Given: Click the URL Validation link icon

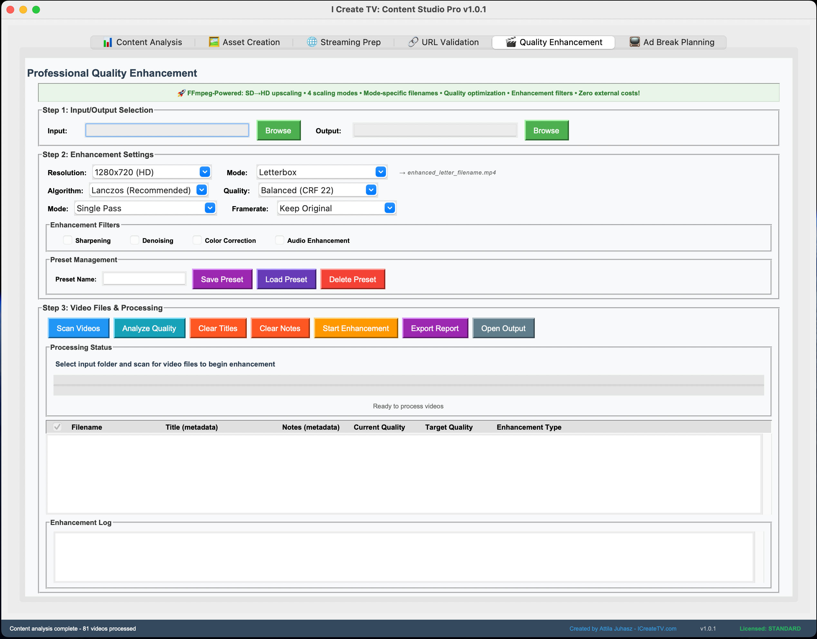Looking at the screenshot, I should [x=413, y=42].
